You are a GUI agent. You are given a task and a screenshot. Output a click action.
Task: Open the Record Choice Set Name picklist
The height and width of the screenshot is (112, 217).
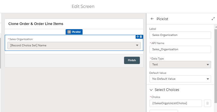(x=74, y=45)
